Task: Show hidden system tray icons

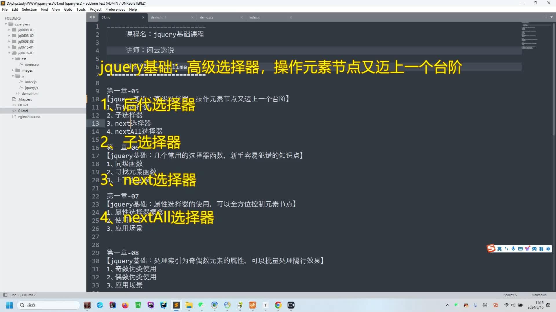Action: tap(447, 305)
